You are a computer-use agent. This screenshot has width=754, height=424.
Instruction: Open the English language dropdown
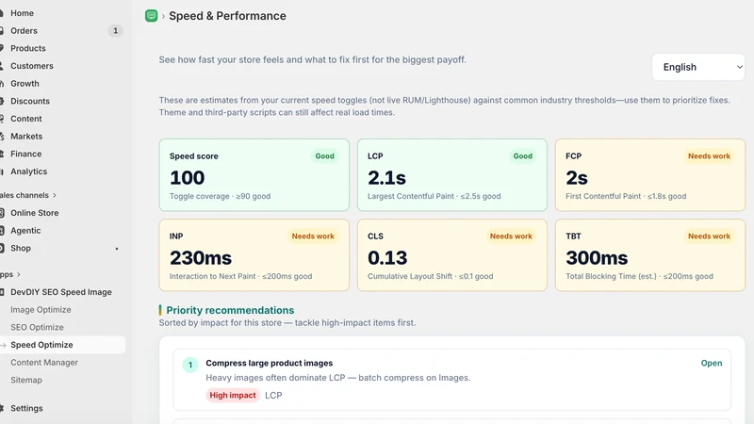coord(698,67)
